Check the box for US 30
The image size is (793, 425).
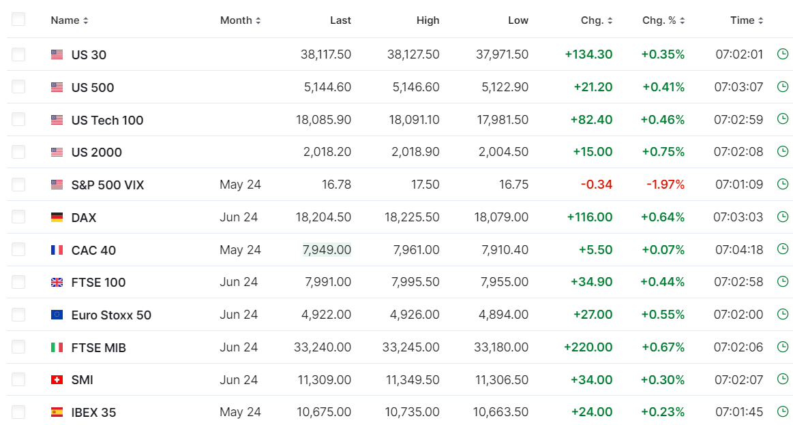pos(18,54)
